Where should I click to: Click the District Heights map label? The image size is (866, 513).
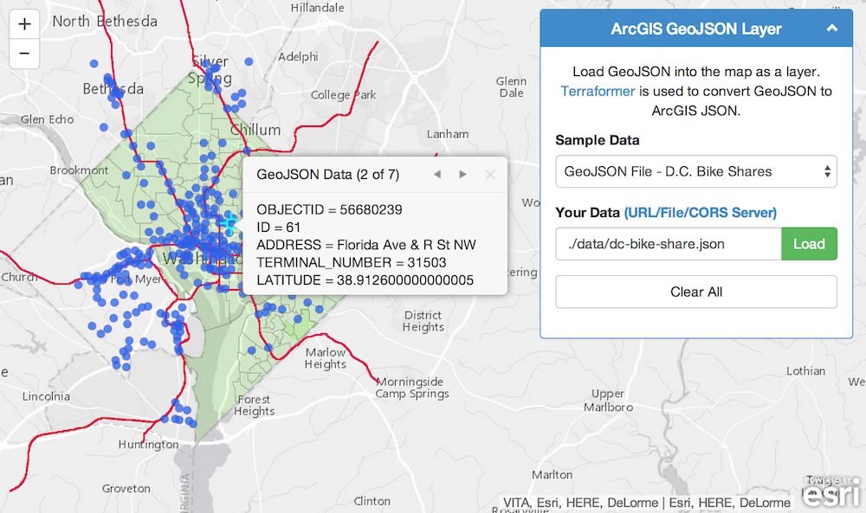[x=423, y=321]
